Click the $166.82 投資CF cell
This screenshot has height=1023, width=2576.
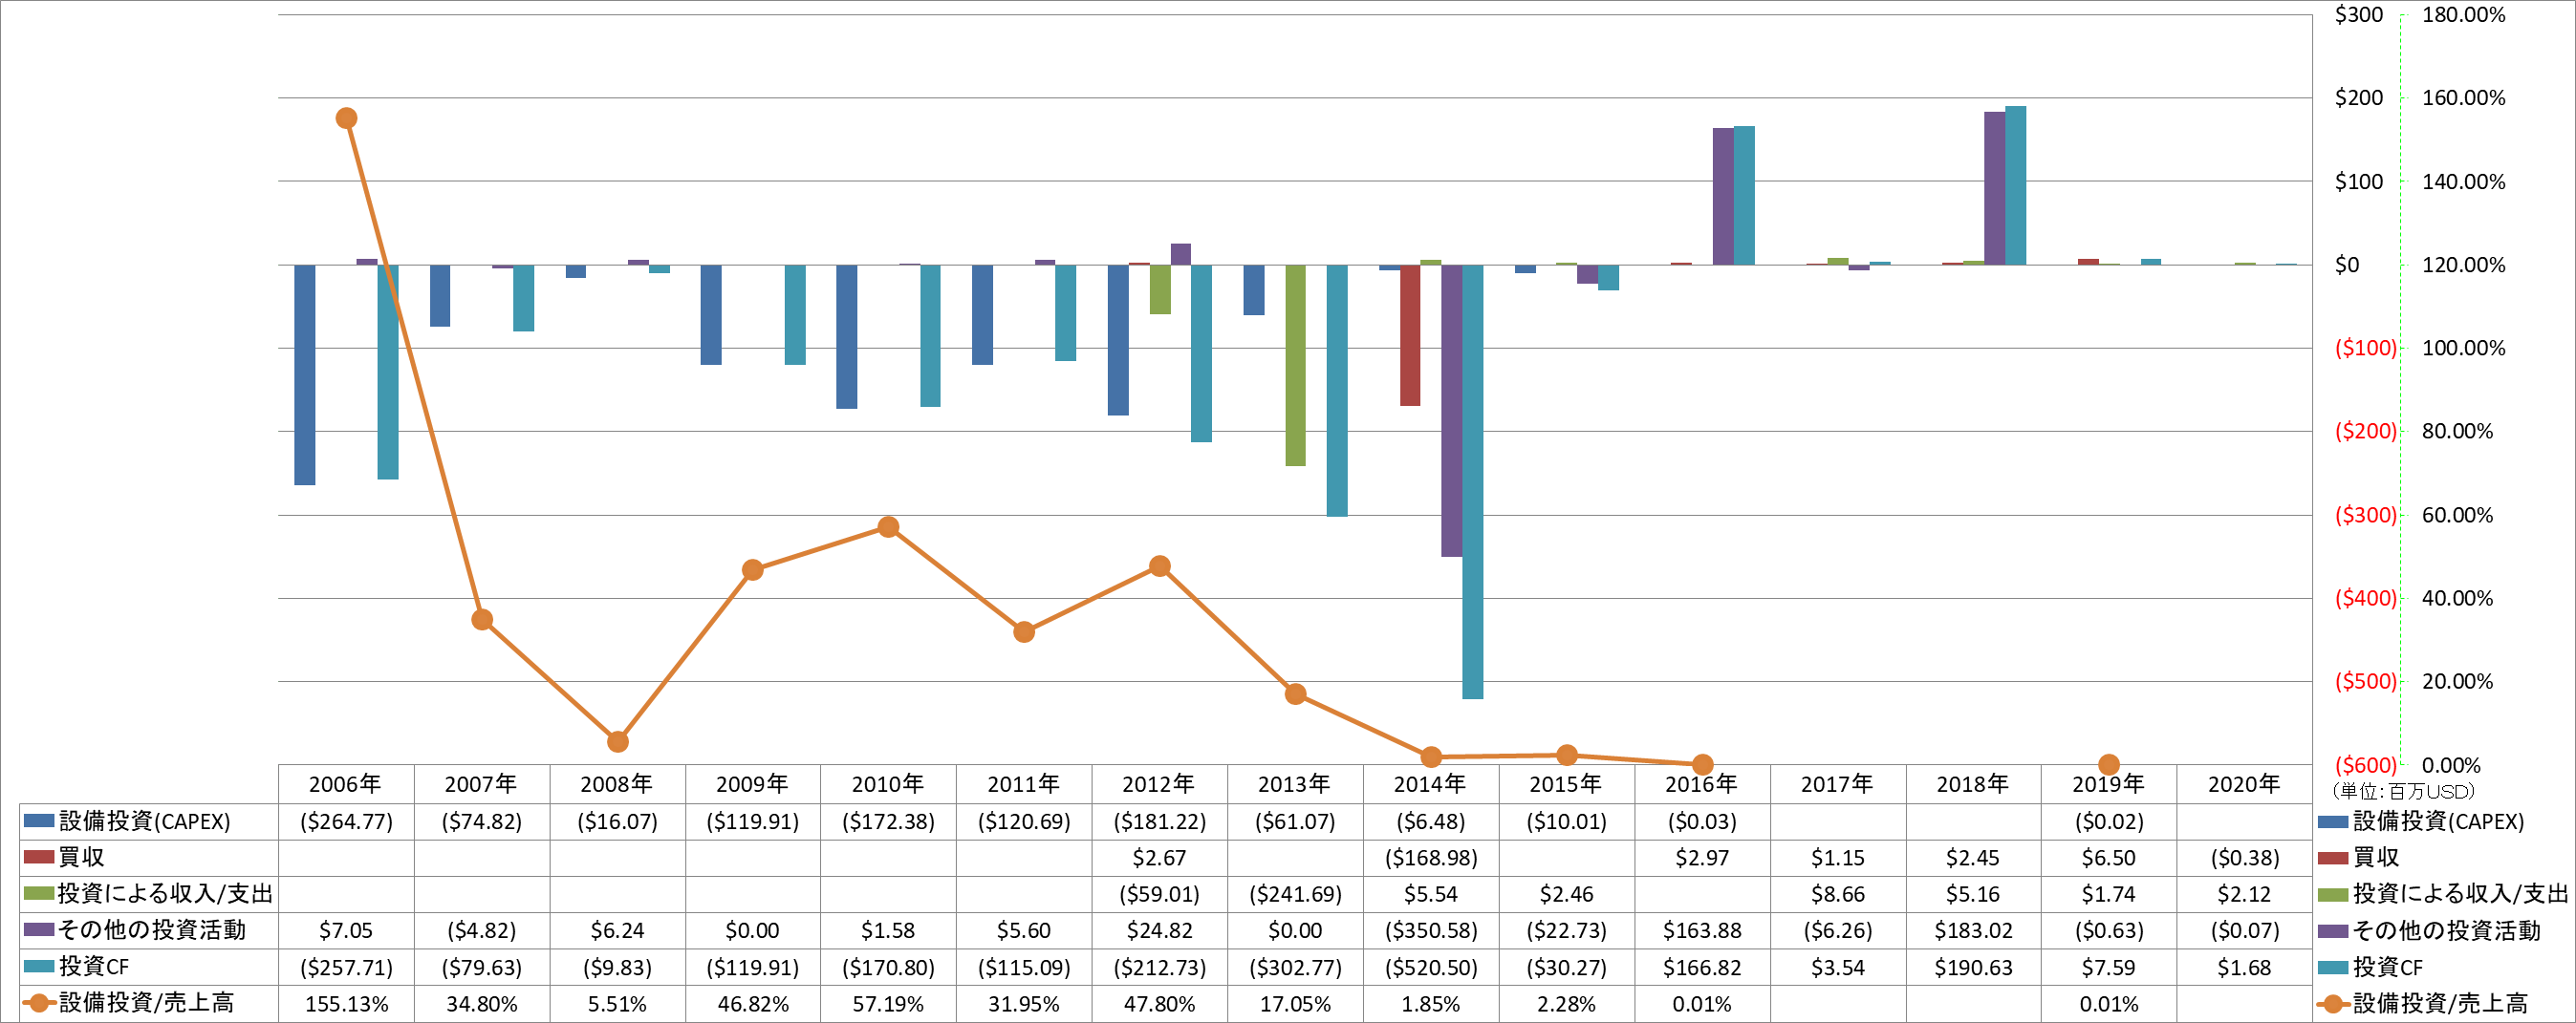pyautogui.click(x=1702, y=967)
